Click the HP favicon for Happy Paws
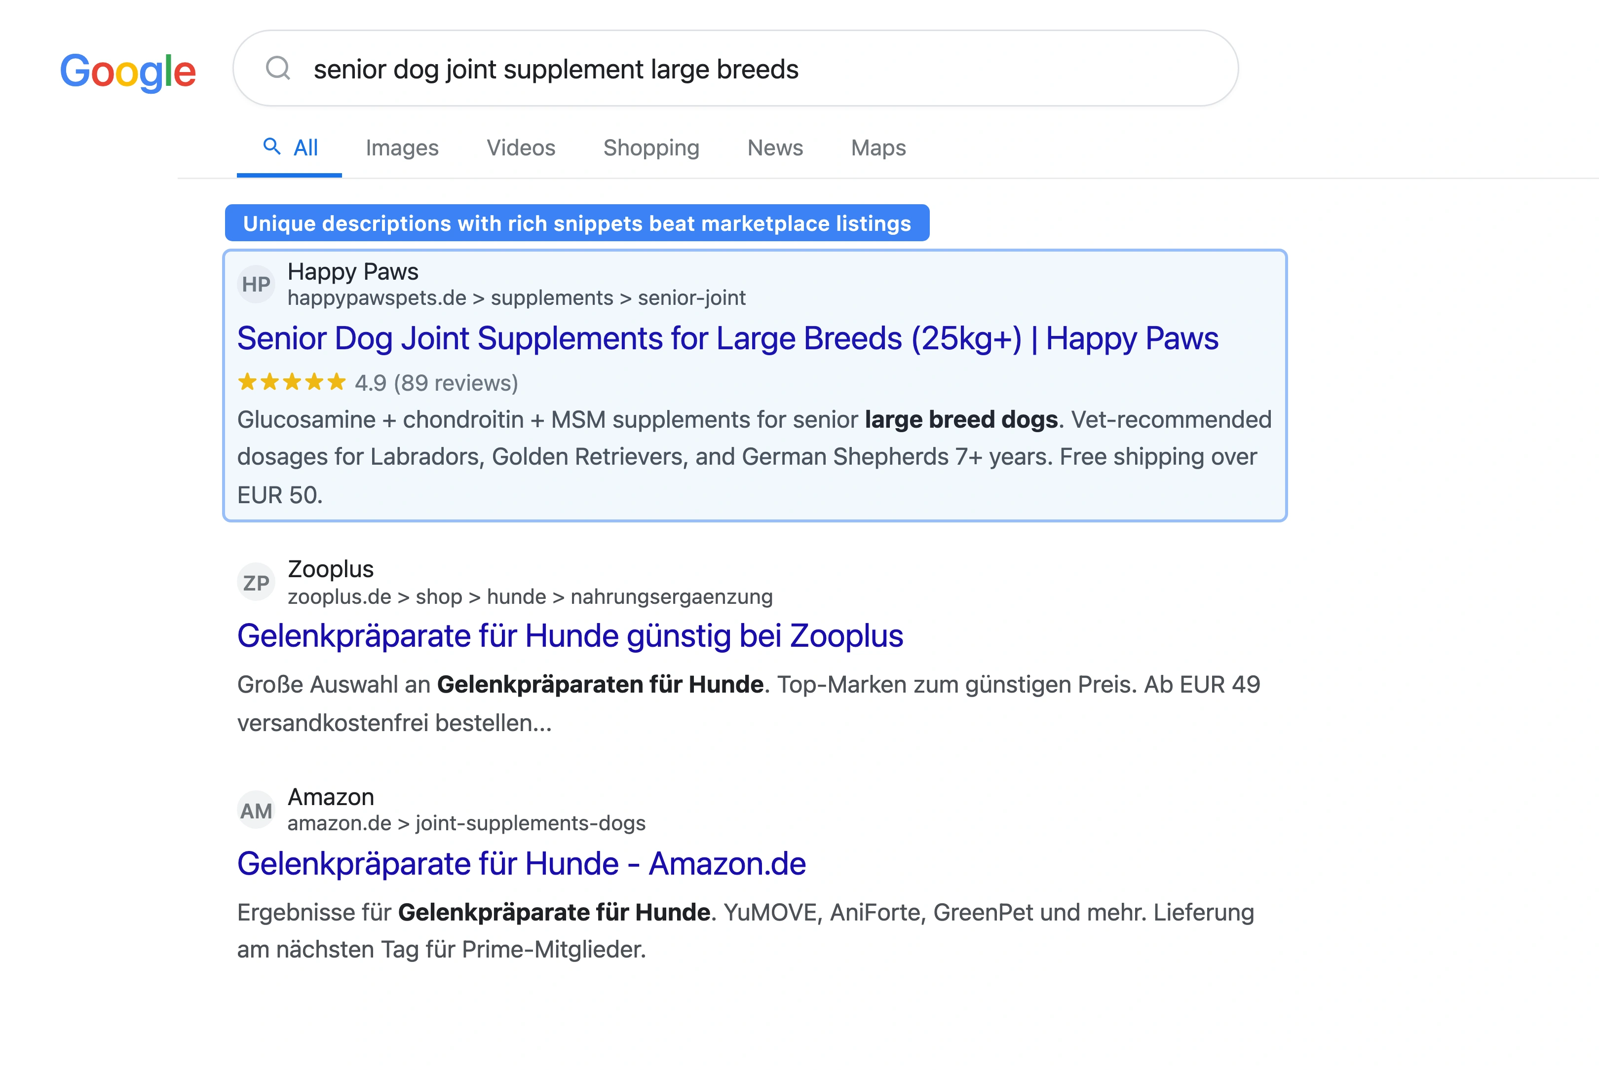The height and width of the screenshot is (1070, 1599). coord(256,284)
